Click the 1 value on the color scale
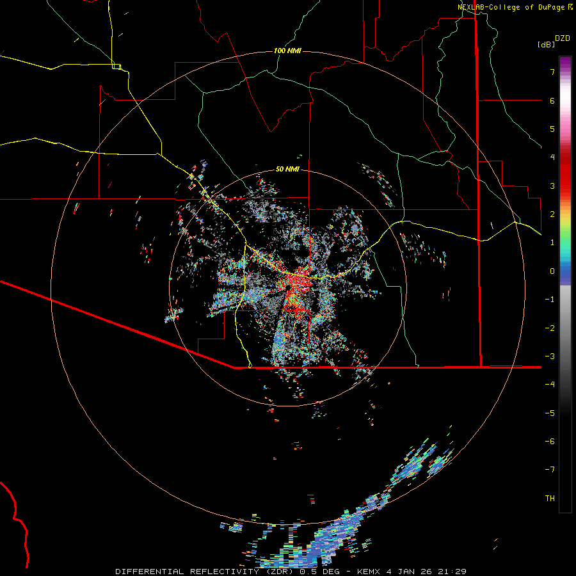 552,243
